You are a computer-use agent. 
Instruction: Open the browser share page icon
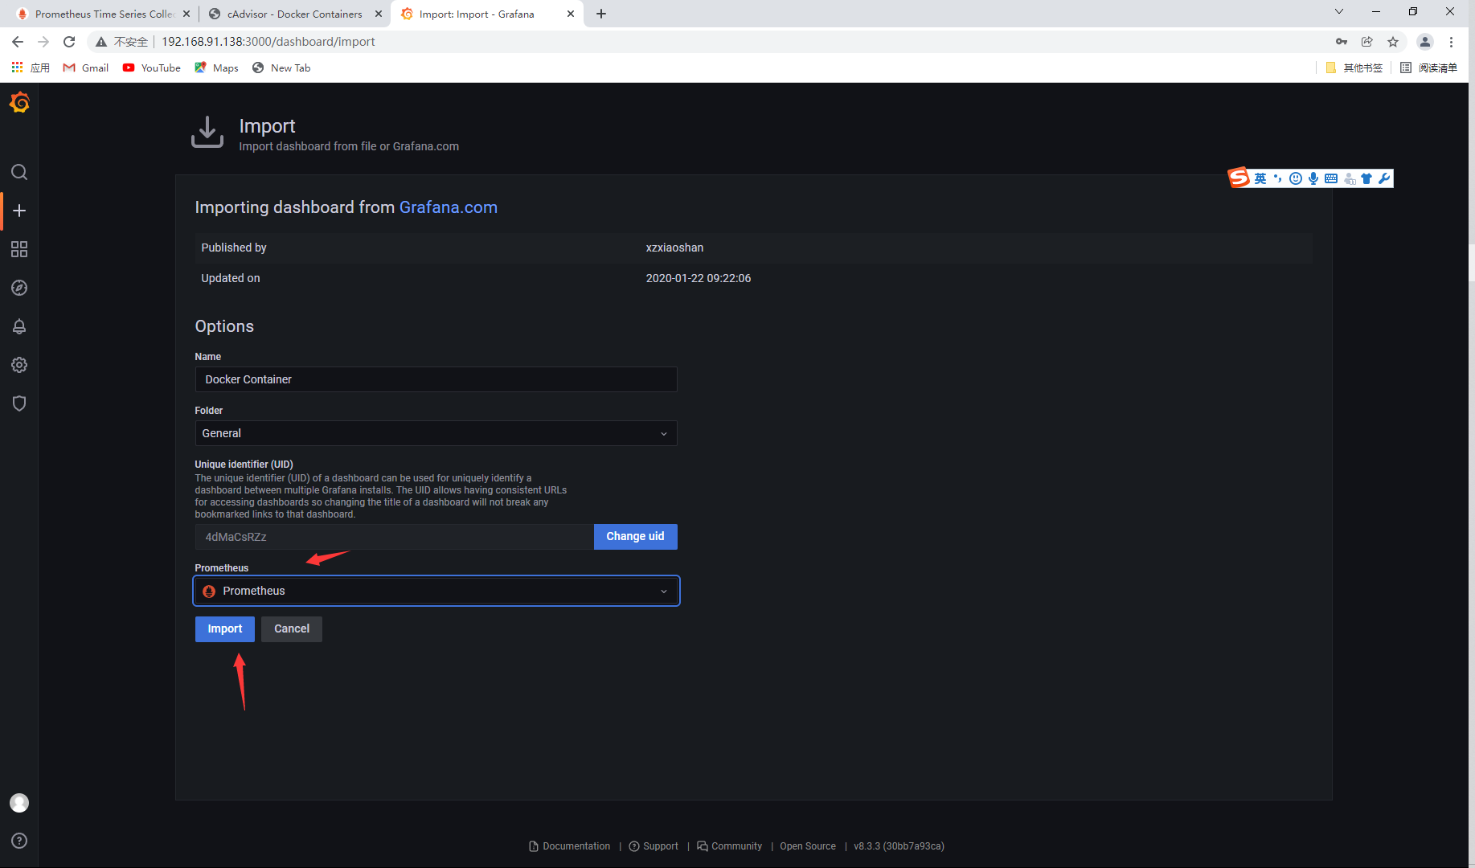[1367, 42]
